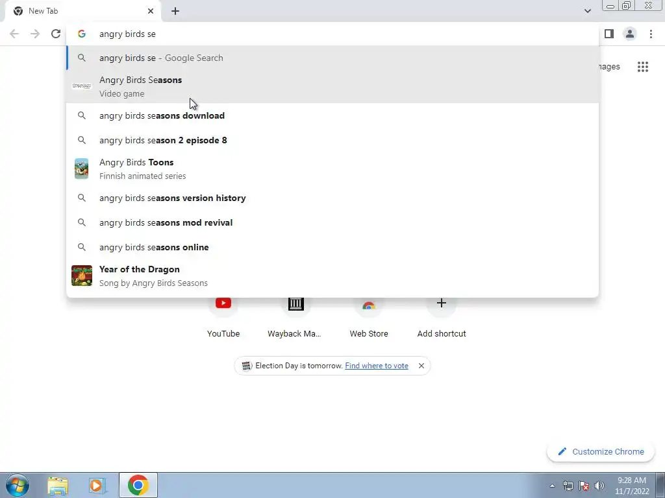665x498 pixels.
Task: Open the Action Center flag icon
Action: coord(584,486)
